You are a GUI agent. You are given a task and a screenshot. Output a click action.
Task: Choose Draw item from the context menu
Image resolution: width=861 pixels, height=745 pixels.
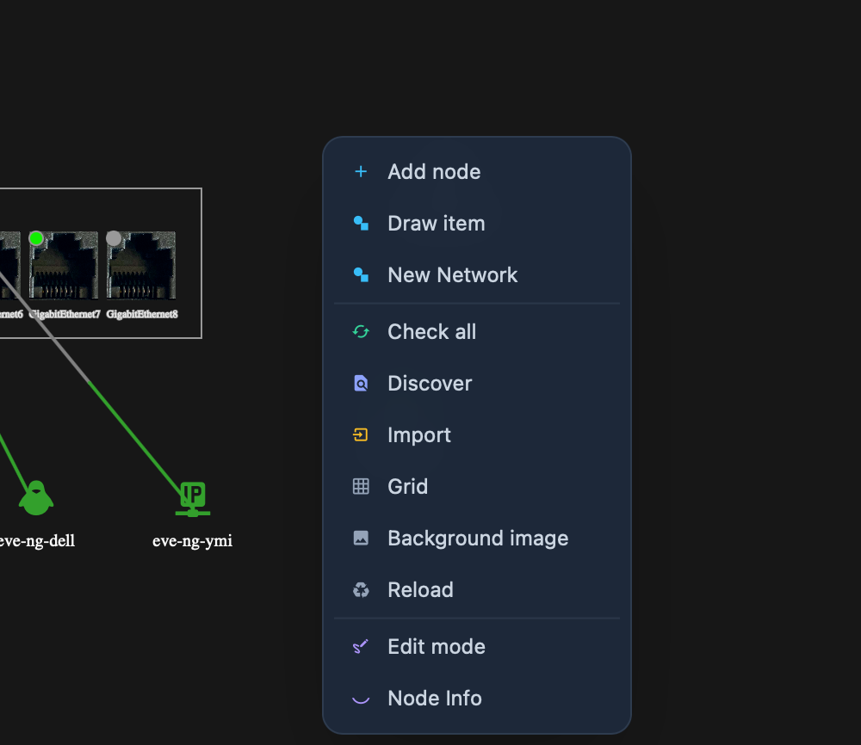[x=477, y=224]
